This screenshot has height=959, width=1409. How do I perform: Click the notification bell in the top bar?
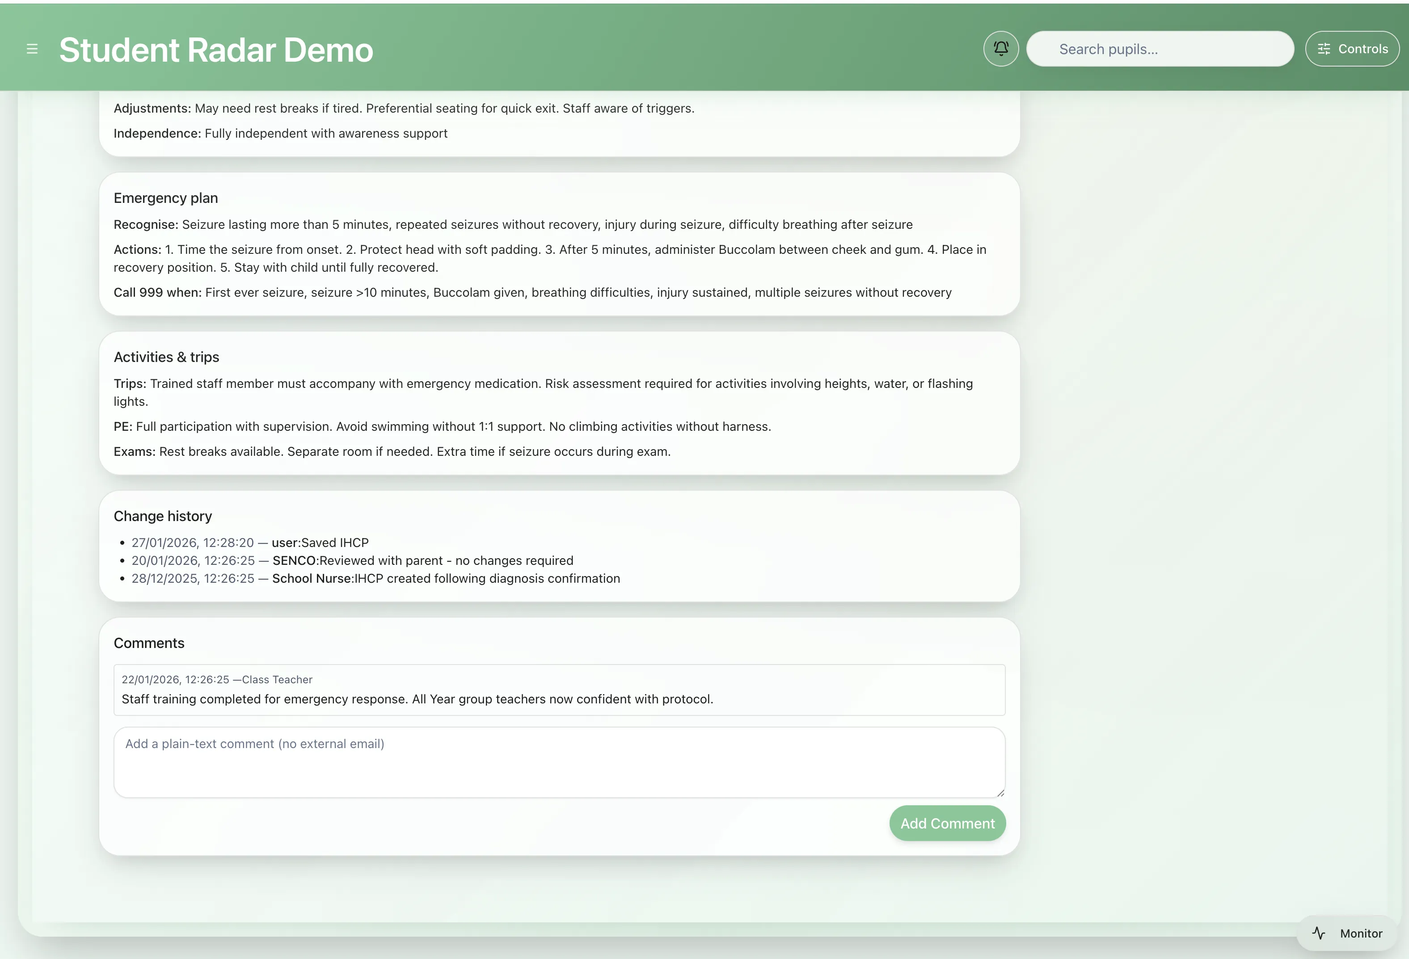[1000, 49]
